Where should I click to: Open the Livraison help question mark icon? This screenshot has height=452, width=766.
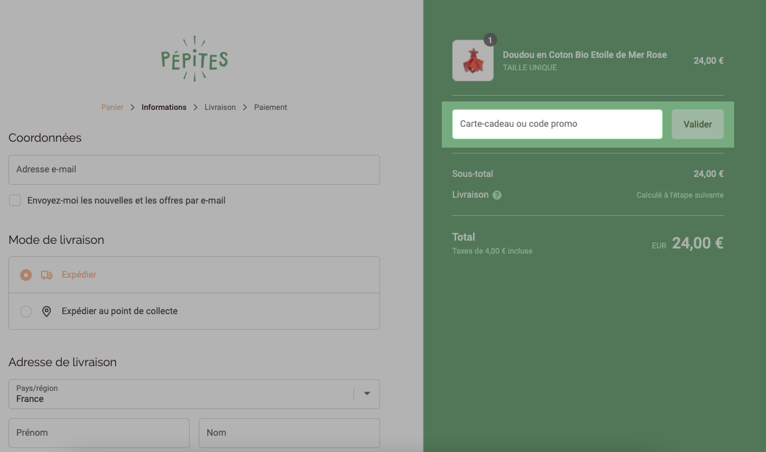[x=497, y=195]
